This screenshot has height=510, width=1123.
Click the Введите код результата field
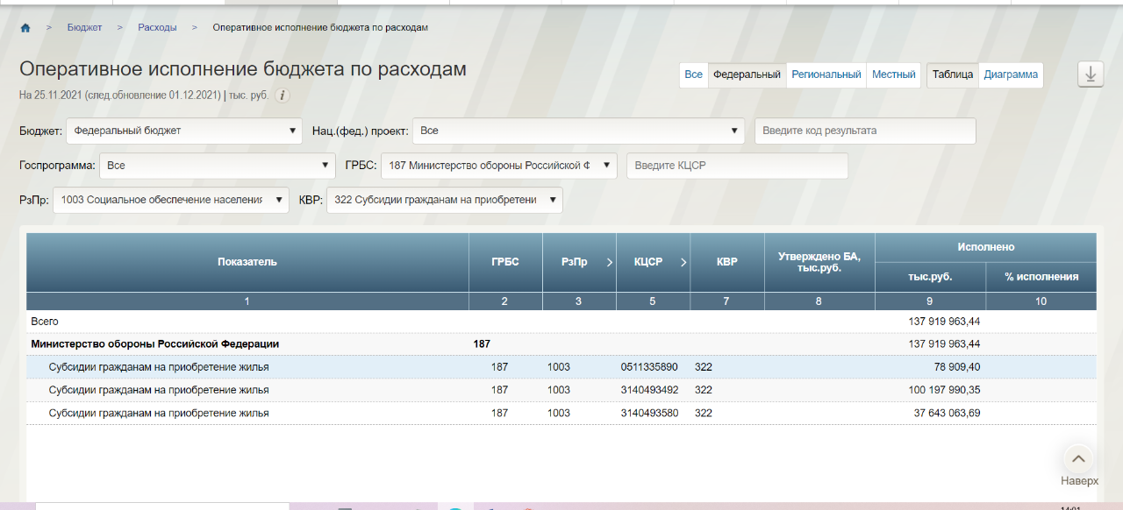pyautogui.click(x=865, y=131)
